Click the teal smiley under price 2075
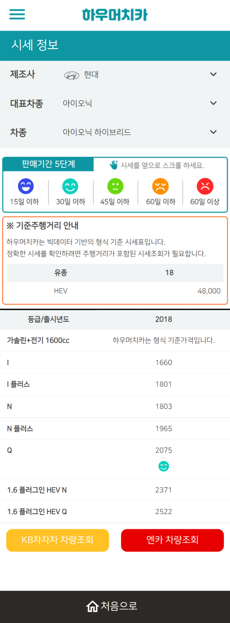 (163, 466)
